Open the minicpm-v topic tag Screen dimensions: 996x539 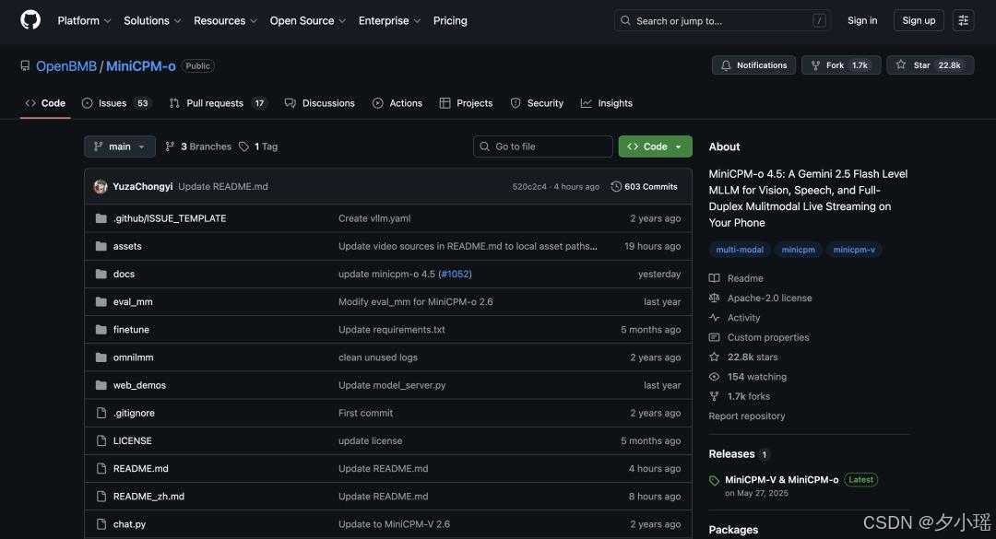[854, 250]
